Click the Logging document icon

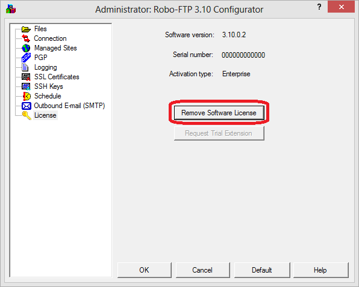pyautogui.click(x=25, y=67)
